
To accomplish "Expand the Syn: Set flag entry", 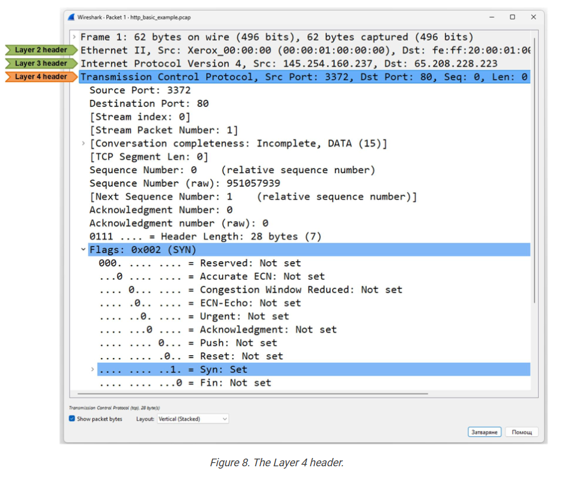I will tap(93, 369).
